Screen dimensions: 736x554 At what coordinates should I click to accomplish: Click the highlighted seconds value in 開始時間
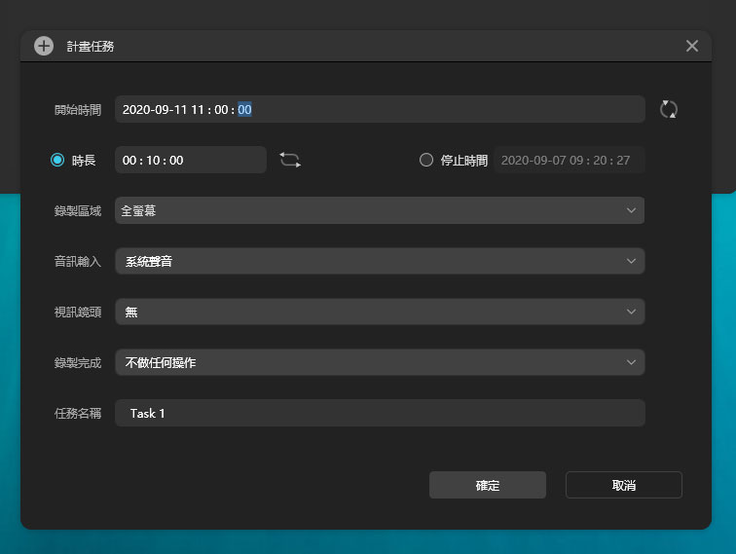click(244, 109)
